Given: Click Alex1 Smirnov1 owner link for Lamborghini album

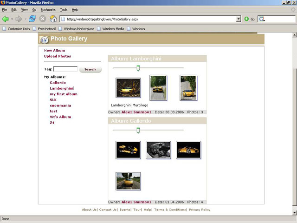Looking at the screenshot, I should tap(136, 112).
